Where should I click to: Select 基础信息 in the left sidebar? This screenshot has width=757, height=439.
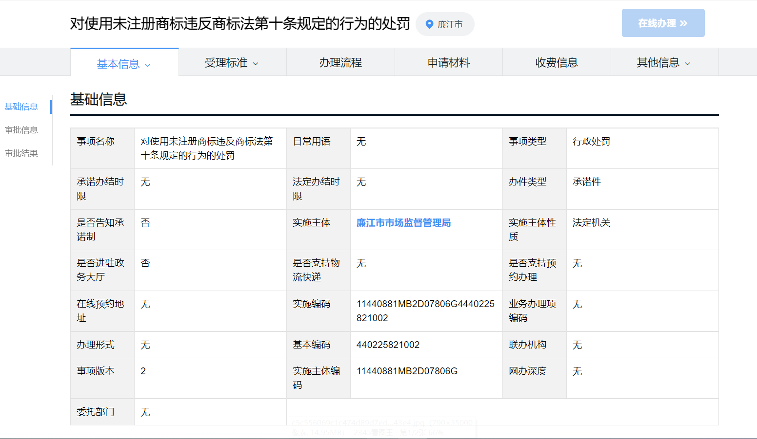[21, 107]
